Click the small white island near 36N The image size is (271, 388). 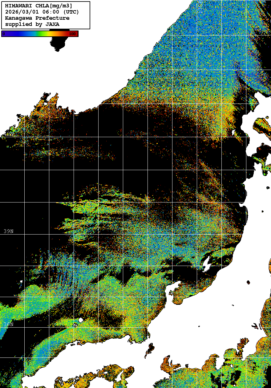click(x=81, y=320)
